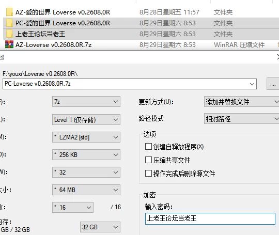
Task: Open 32 GB memory limit dropdown
Action: [100, 227]
